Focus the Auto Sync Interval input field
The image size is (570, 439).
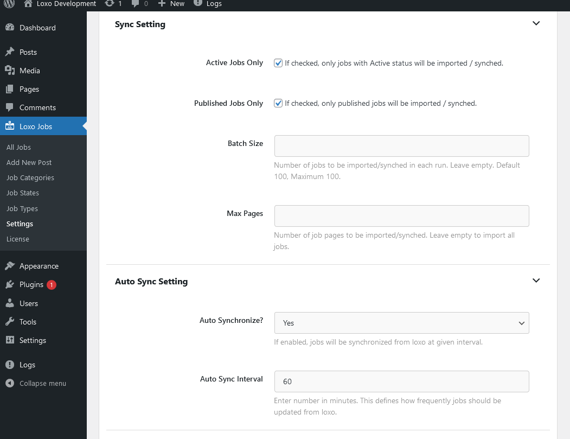[x=402, y=381]
